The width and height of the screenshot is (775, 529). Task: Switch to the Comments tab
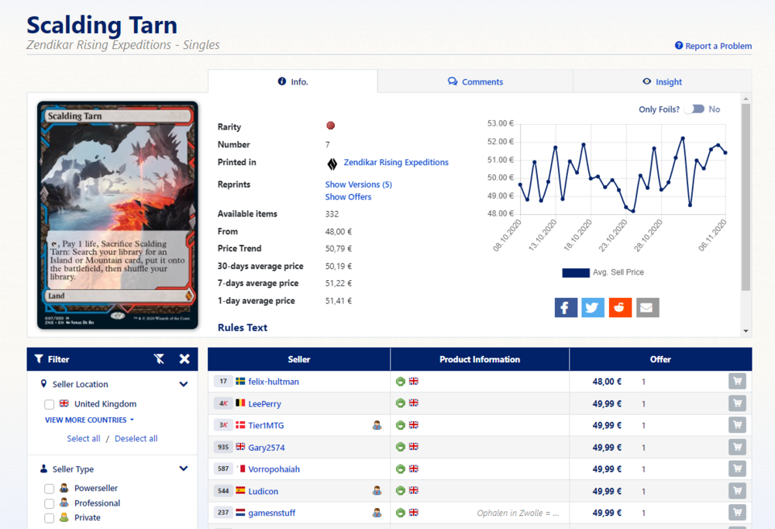475,81
